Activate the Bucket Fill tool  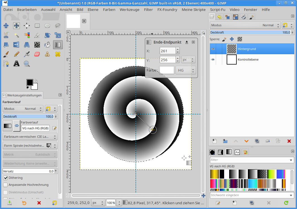(47, 45)
